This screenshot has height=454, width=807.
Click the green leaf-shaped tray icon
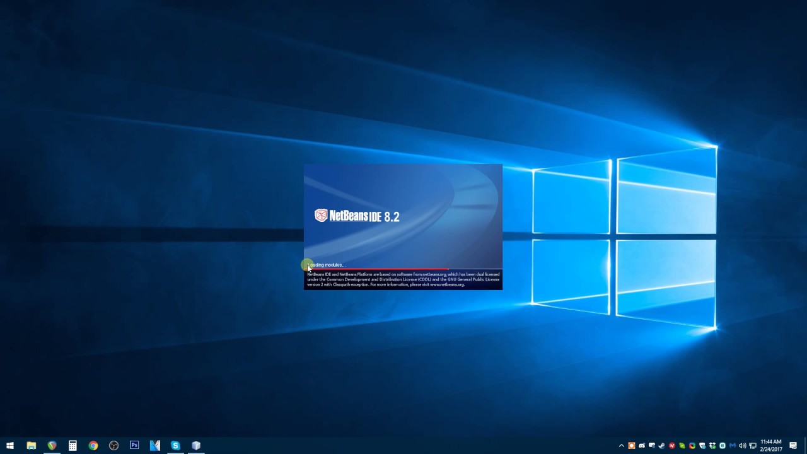click(x=682, y=446)
